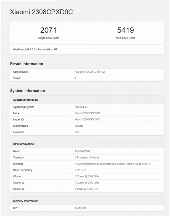Click the Motherboard label
170x216 pixels.
click(21, 126)
